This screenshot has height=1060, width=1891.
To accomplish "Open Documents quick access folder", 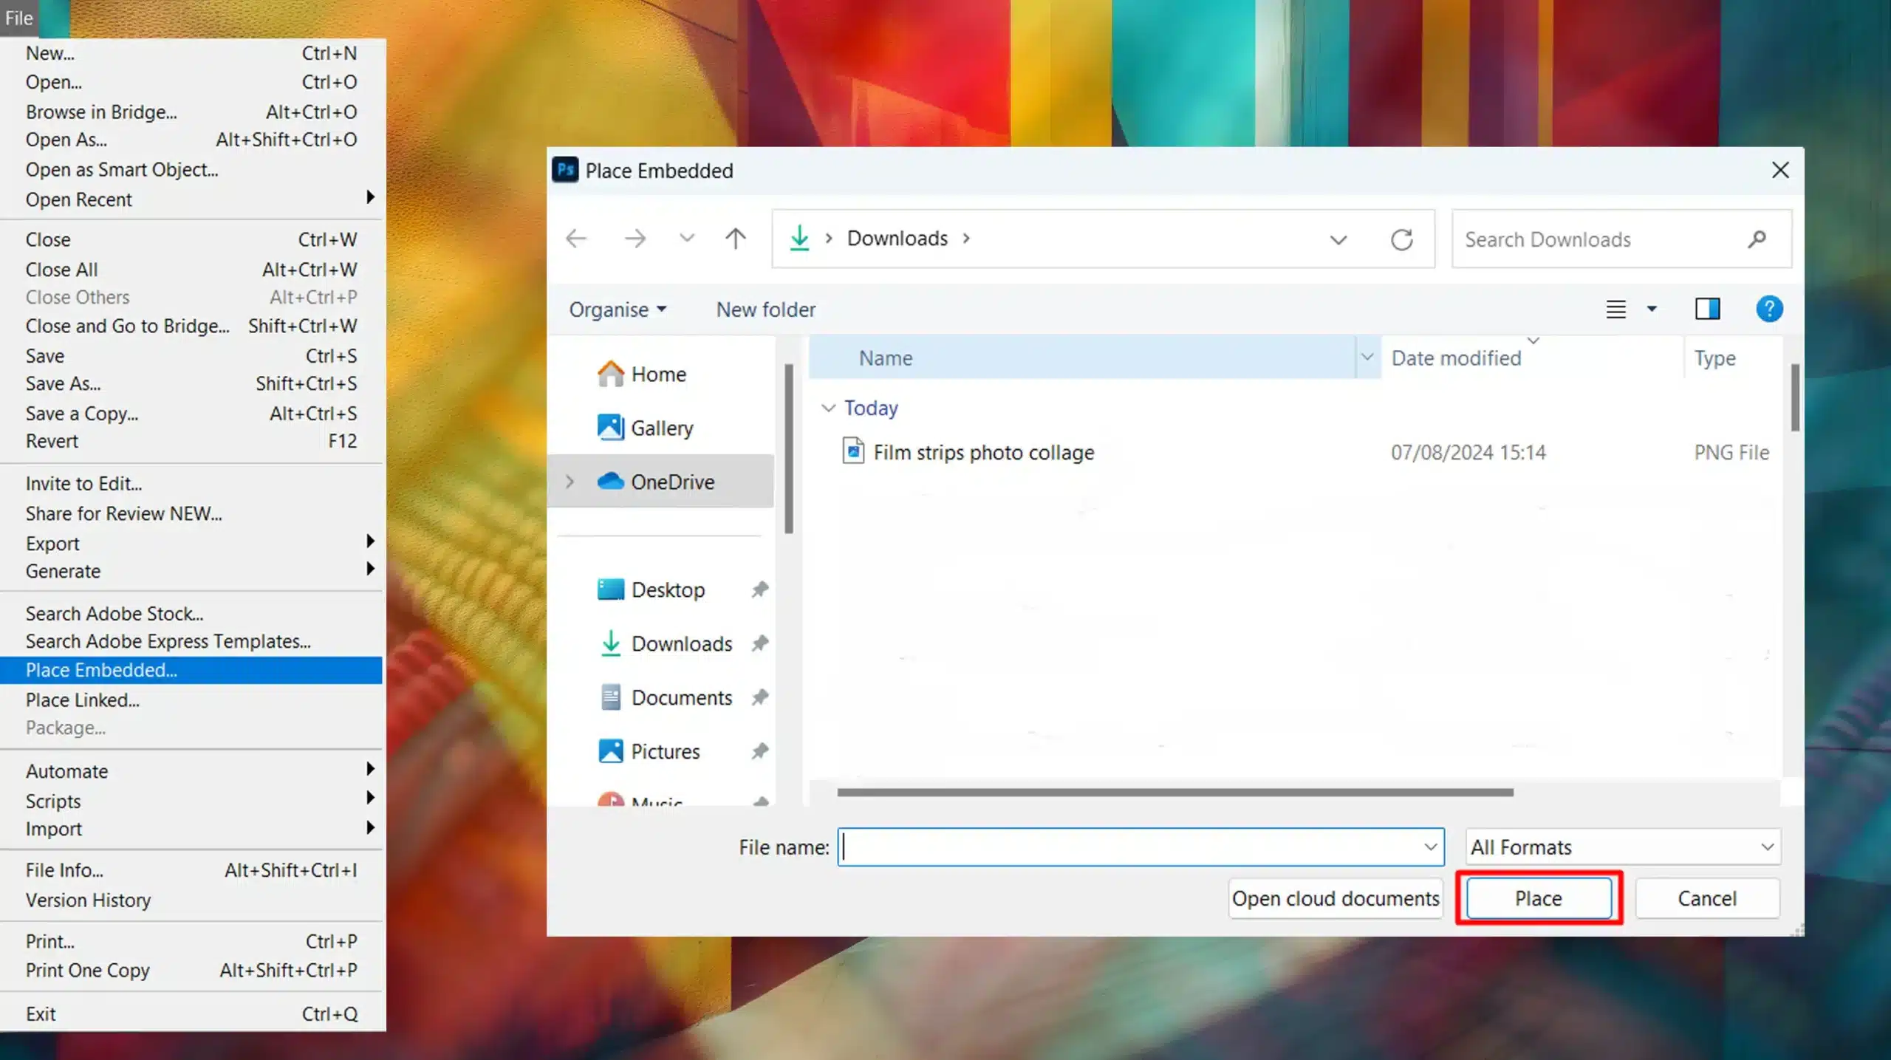I will pyautogui.click(x=667, y=697).
